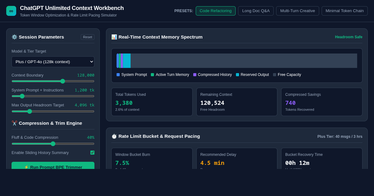374x196 pixels.
Task: Click the Reserved Output segment in spectrum bar
Action: [x=127, y=61]
